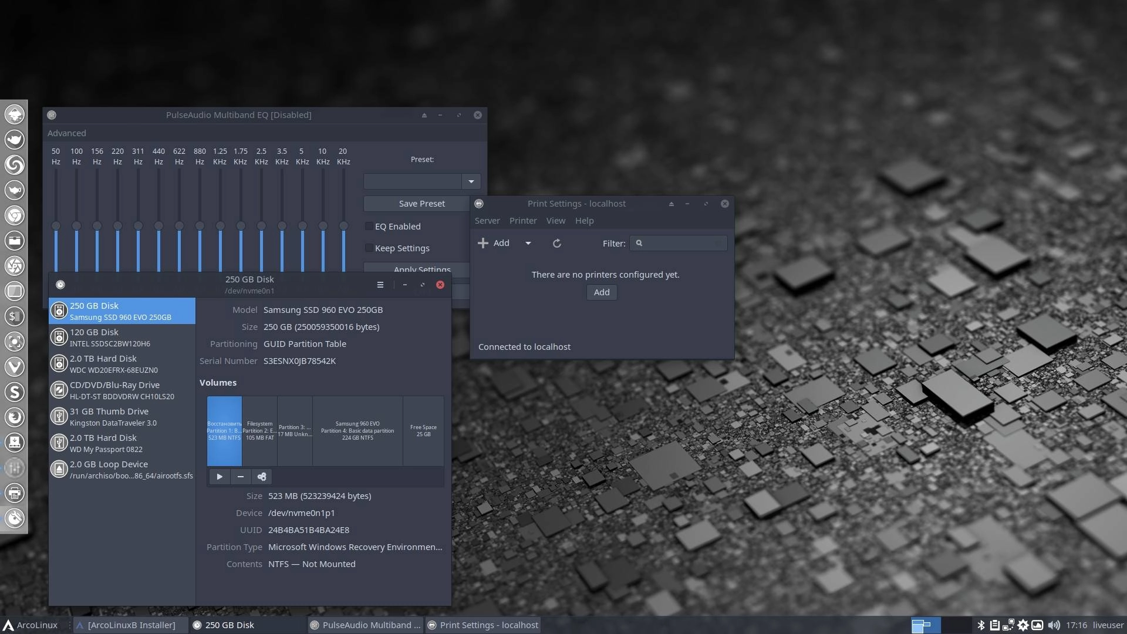Open the clipboard manager tray icon
The image size is (1127, 634).
tap(995, 625)
